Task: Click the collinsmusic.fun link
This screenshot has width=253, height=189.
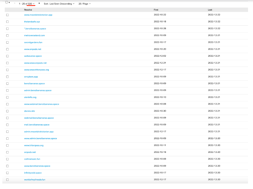Action: [x=32, y=159]
